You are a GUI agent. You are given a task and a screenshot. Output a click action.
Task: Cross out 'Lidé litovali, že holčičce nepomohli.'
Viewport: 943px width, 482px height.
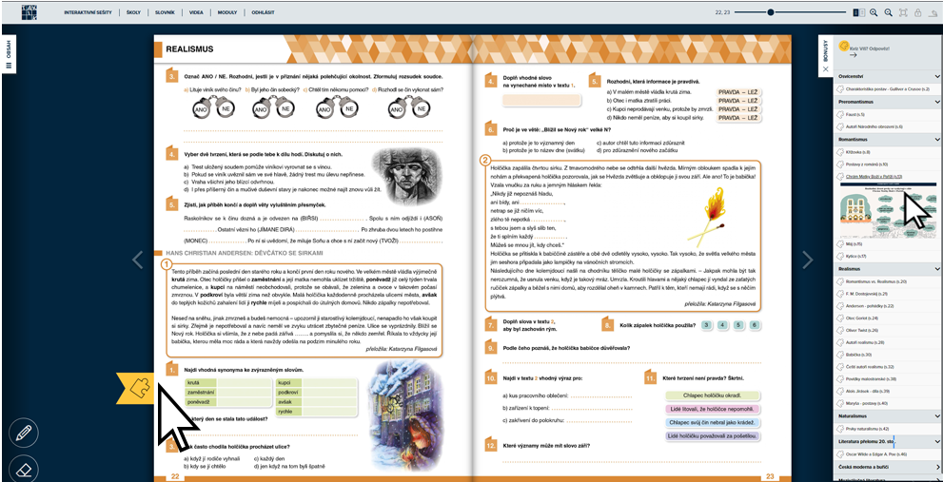point(712,410)
